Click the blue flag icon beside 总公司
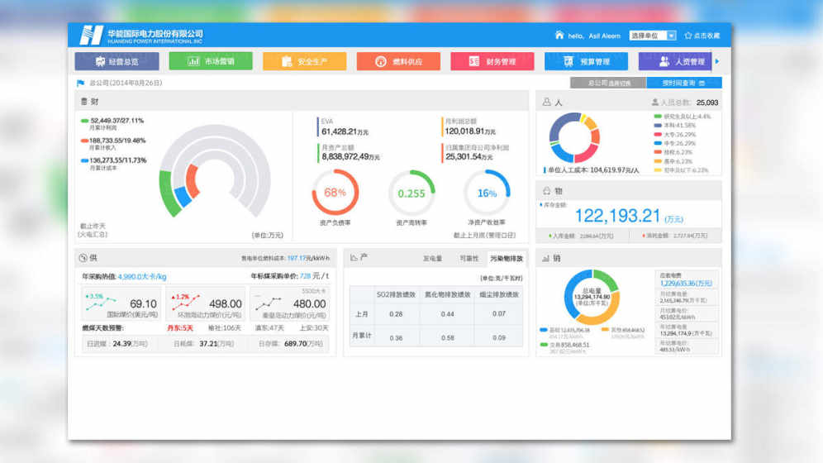 click(x=81, y=83)
